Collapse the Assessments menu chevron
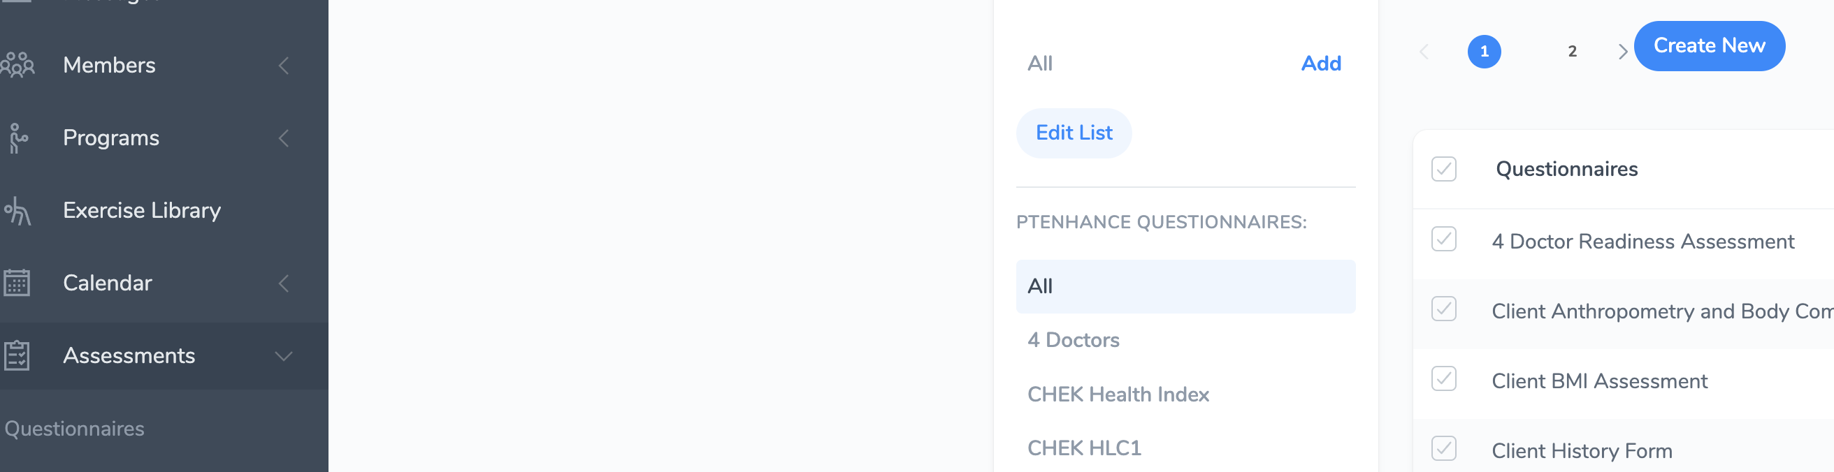Viewport: 1834px width, 472px height. [x=283, y=355]
